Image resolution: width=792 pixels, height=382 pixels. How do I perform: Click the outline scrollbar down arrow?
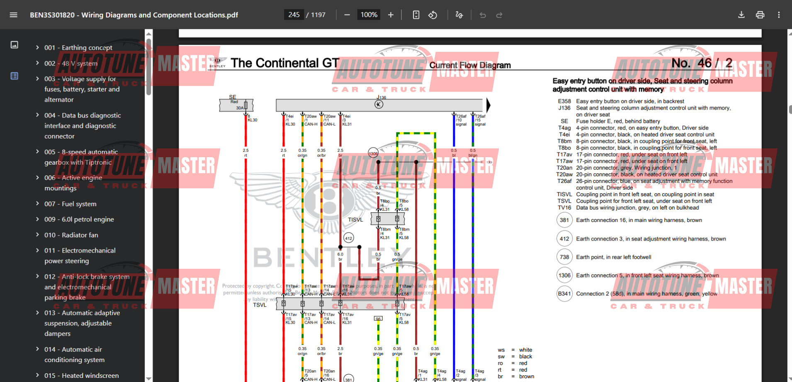148,378
